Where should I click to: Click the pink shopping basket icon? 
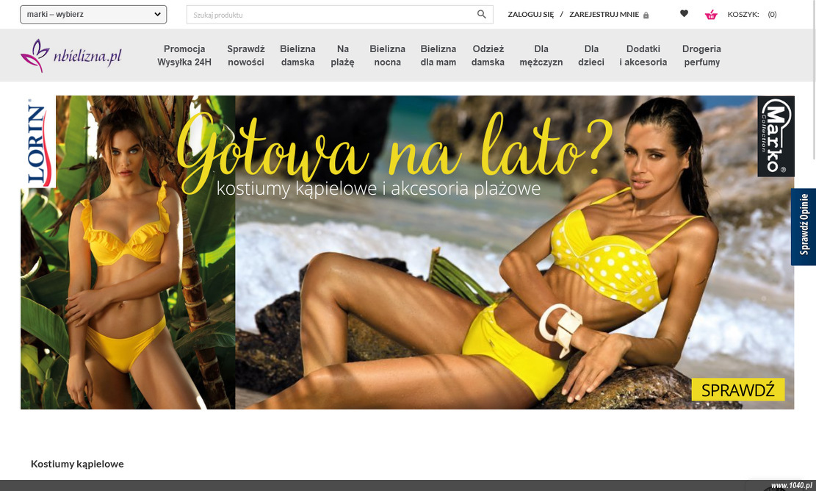point(711,15)
